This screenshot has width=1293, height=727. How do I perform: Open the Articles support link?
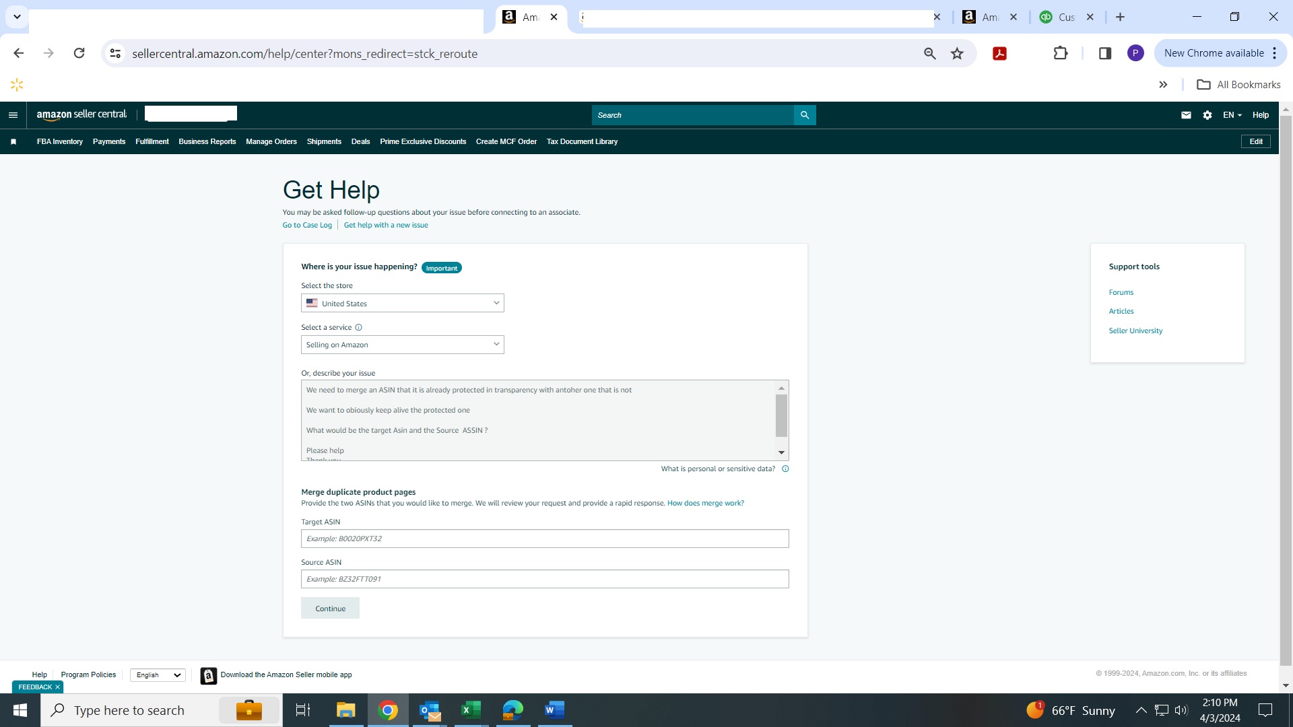(1121, 311)
